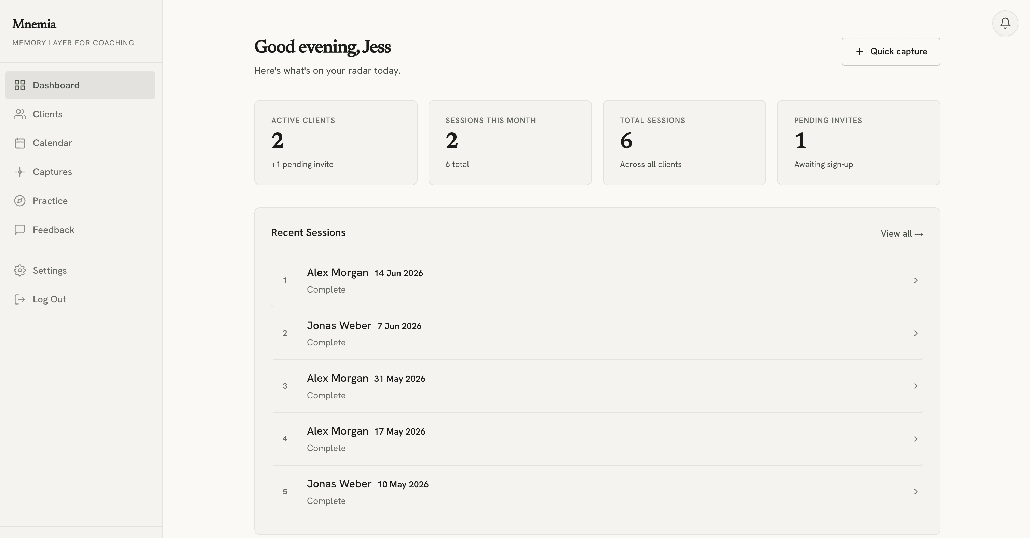This screenshot has width=1030, height=538.
Task: Open Feedback from the sidebar
Action: pyautogui.click(x=80, y=230)
